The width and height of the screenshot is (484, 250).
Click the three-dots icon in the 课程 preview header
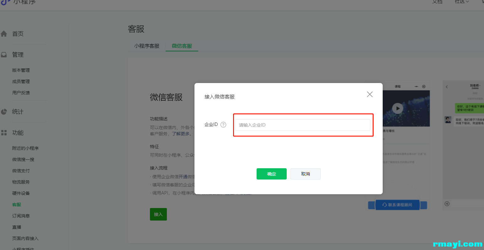tap(416, 86)
